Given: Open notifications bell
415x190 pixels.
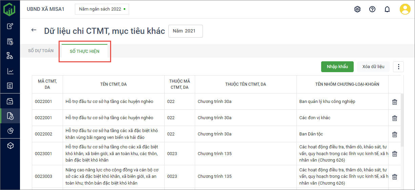Looking at the screenshot, I should (x=387, y=9).
